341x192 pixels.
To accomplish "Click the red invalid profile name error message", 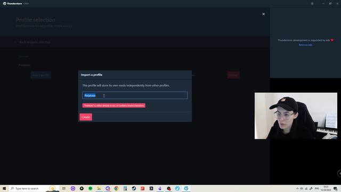I will coord(113,106).
